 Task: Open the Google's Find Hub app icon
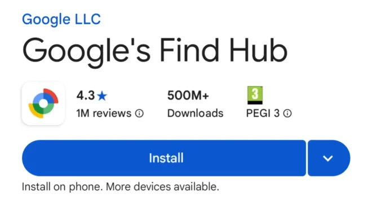[43, 104]
